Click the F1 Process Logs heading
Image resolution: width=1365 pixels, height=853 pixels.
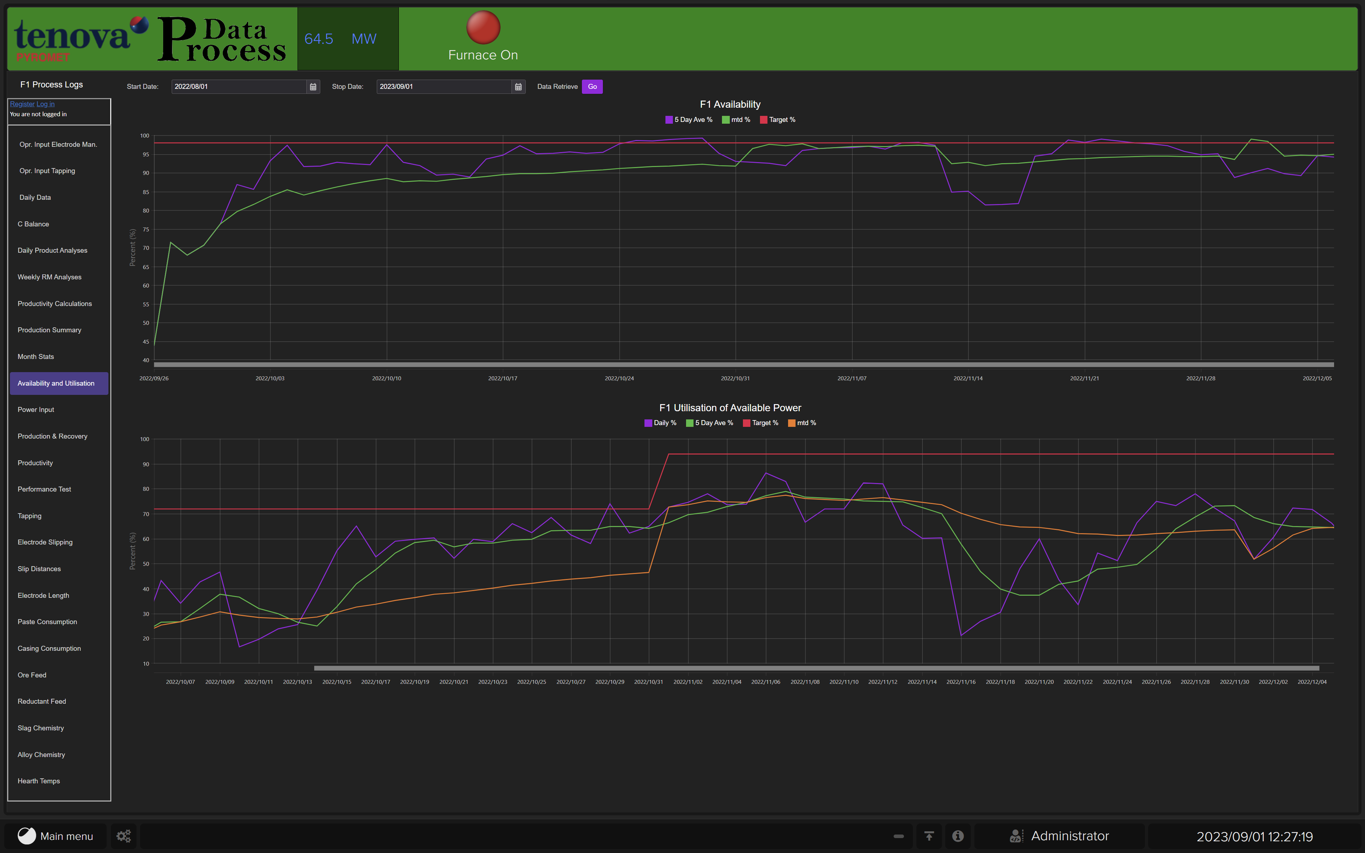tap(51, 85)
